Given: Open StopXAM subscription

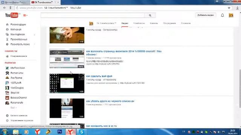Looking at the screenshot, I should point(15,93).
